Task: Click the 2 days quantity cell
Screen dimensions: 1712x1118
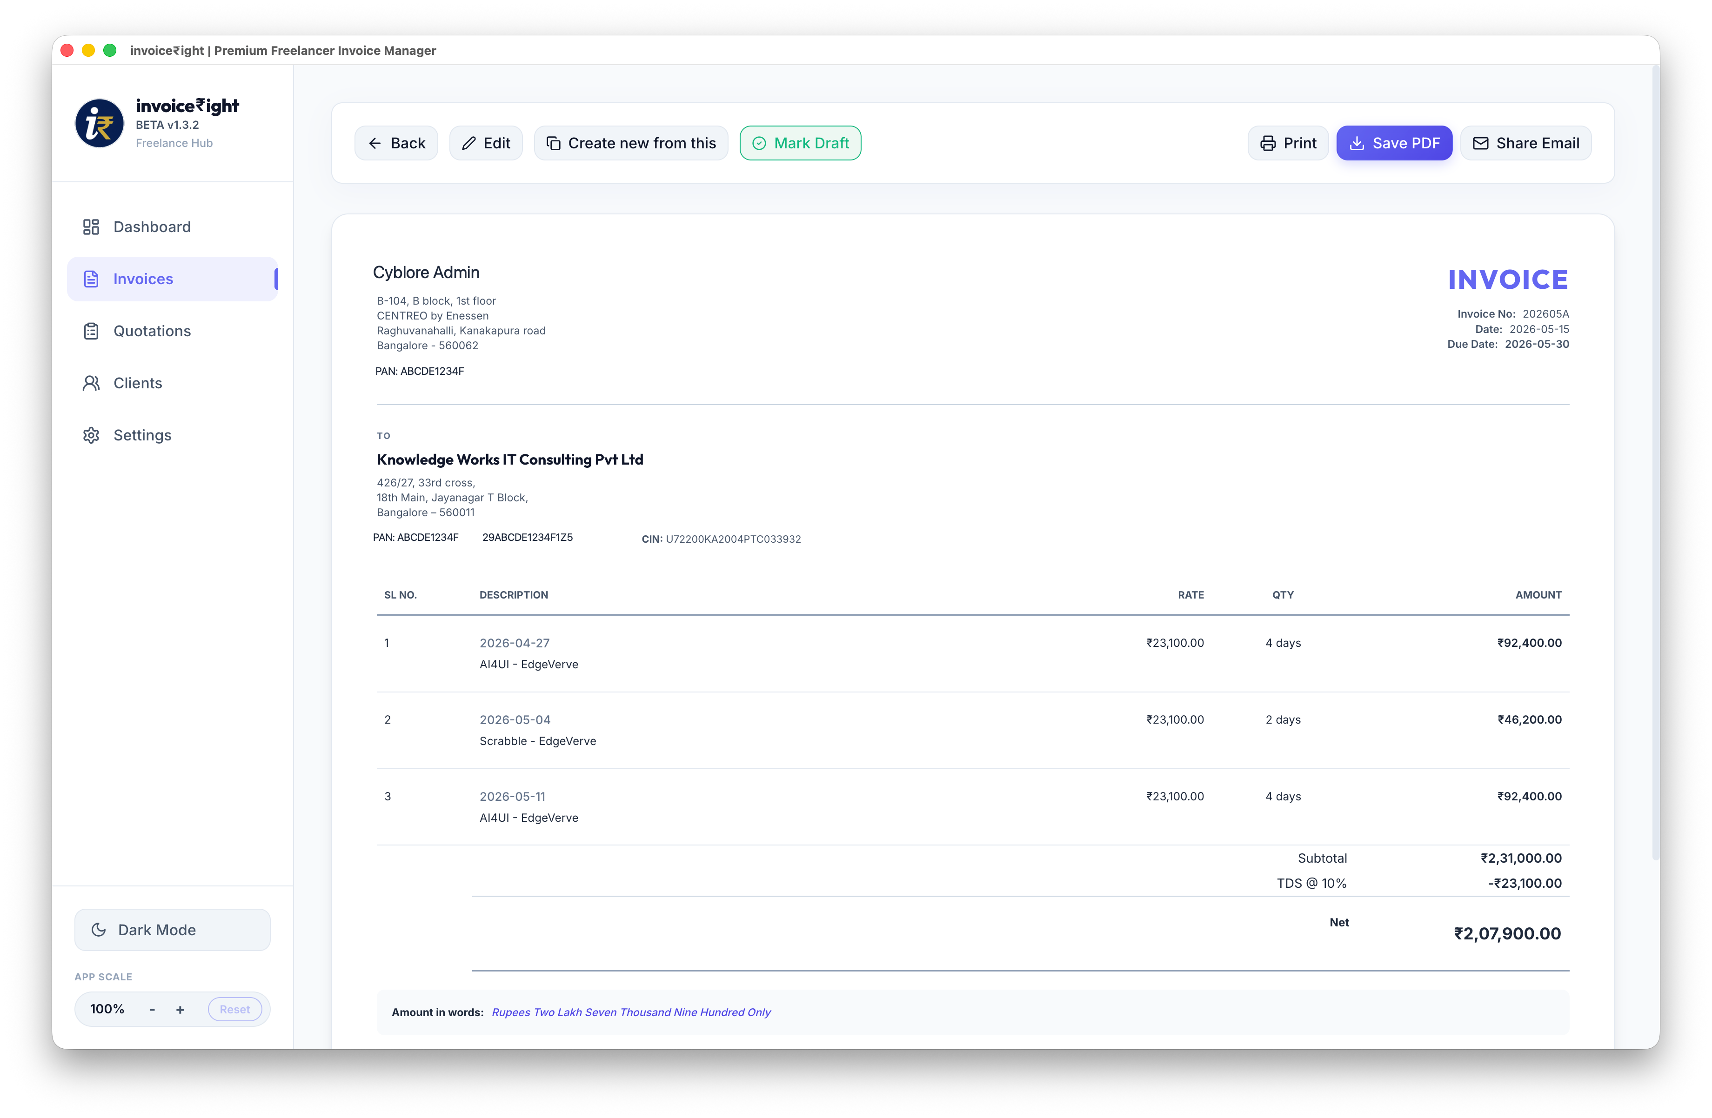Action: [1283, 720]
